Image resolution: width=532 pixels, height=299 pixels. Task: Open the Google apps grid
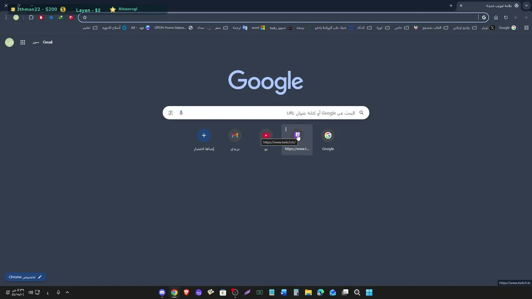[x=23, y=42]
